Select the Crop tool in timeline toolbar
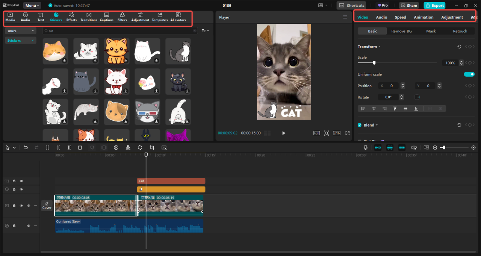This screenshot has width=481, height=256. [152, 148]
